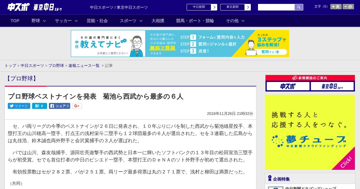Select 芸能・社会 in navigation bar
This screenshot has height=189, width=360.
(97, 21)
